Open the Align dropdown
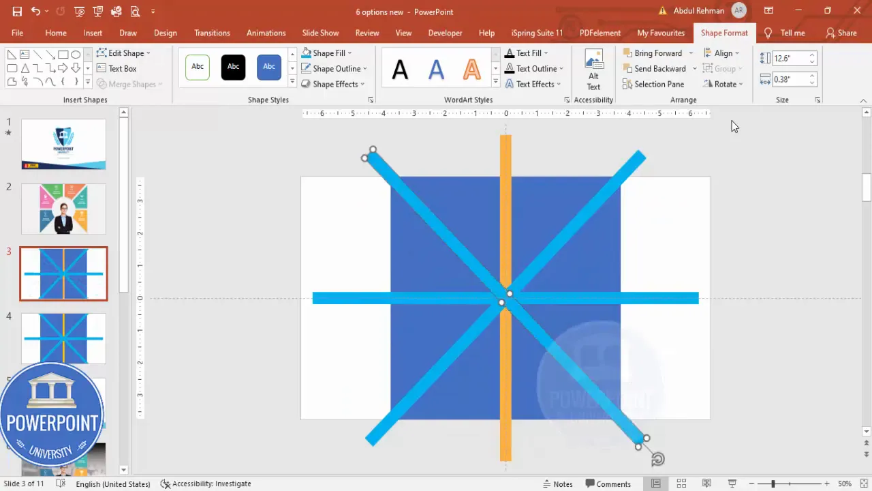This screenshot has height=491, width=872. coord(721,53)
